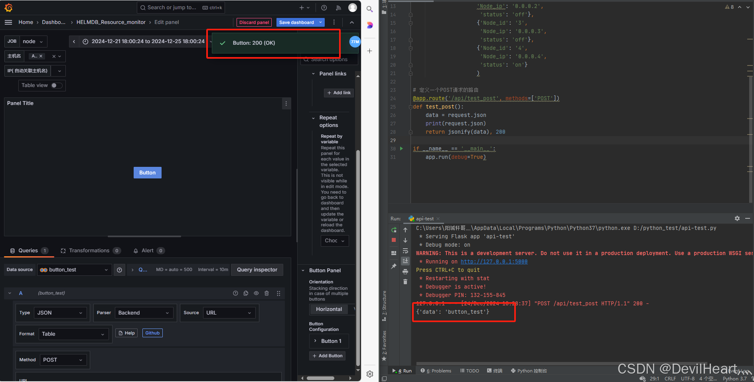Viewport: 754px width, 382px height.
Task: Click the blue Button in panel preview
Action: 148,172
